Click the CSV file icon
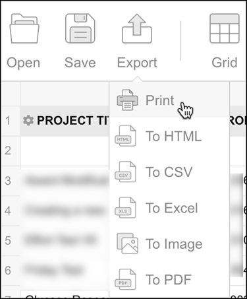The height and width of the screenshot is (299, 247). point(125,172)
